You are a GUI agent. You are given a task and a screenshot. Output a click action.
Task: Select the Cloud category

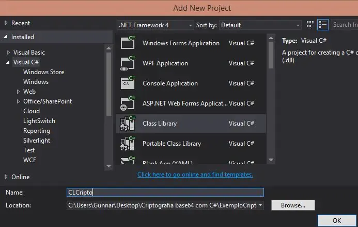(x=32, y=111)
